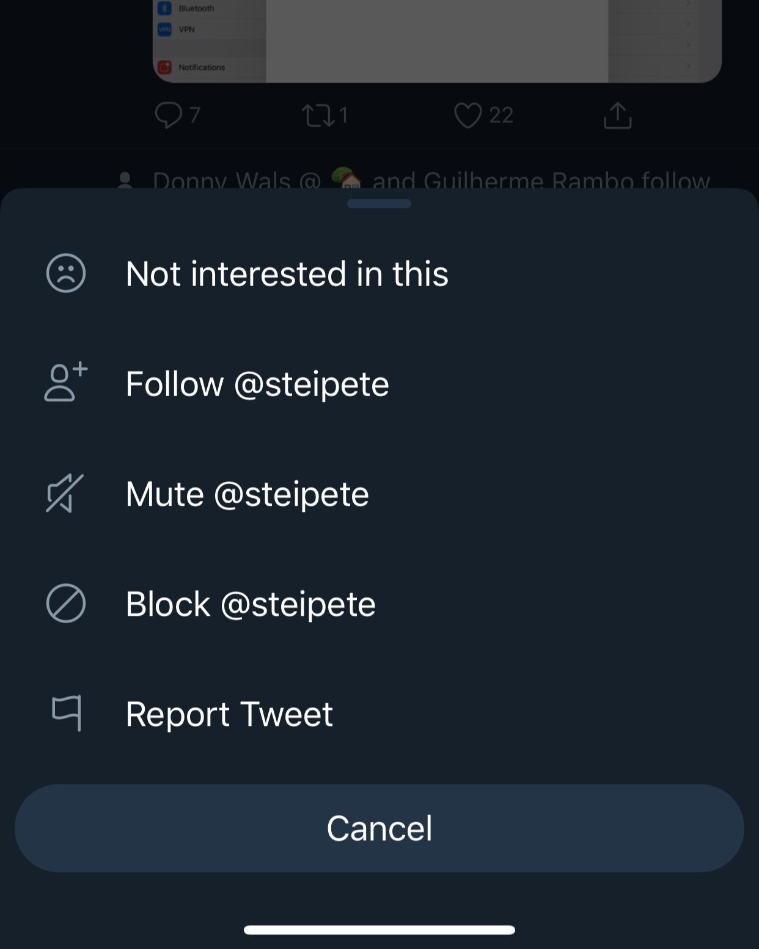Tap the person silhouette beside Donny Wals
This screenshot has height=949, width=759.
[x=125, y=180]
